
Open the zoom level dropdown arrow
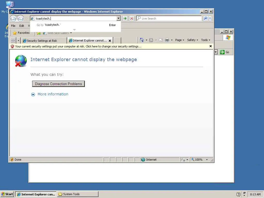click(207, 160)
